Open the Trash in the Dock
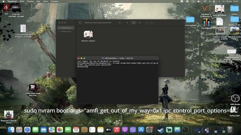Viewport: 241px width, 135px height. [x=230, y=130]
